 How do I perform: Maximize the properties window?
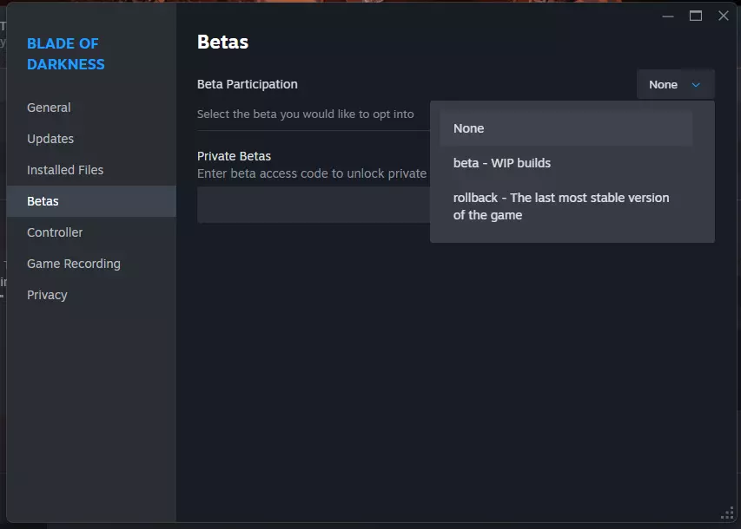pyautogui.click(x=695, y=16)
